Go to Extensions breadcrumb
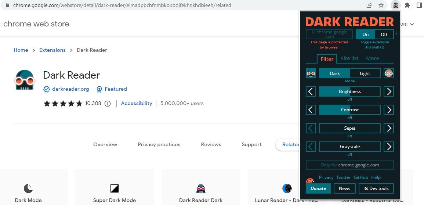 point(52,50)
